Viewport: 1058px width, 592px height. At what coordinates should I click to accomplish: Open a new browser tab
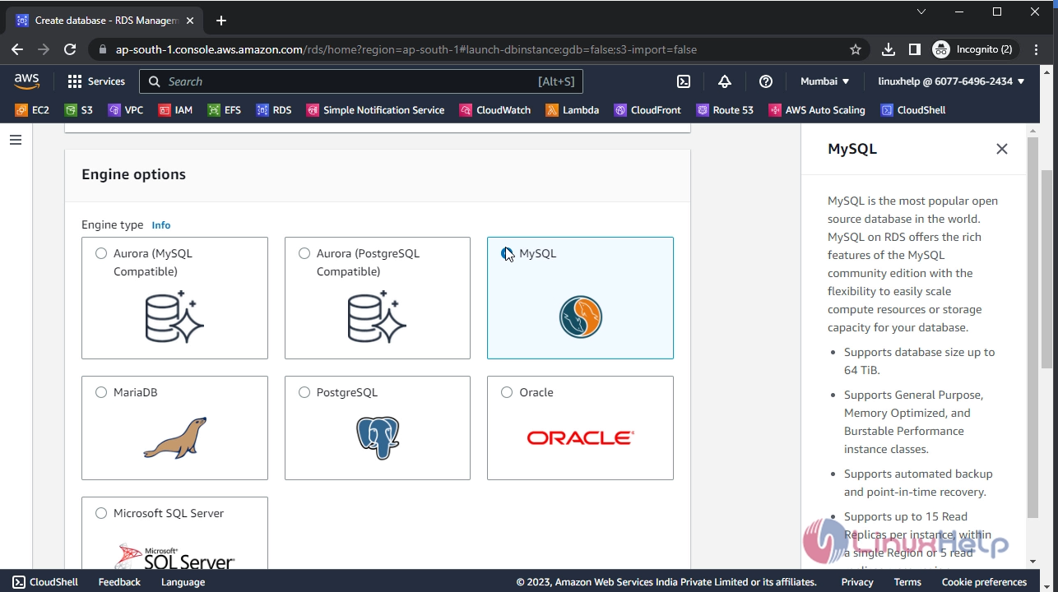(x=220, y=21)
